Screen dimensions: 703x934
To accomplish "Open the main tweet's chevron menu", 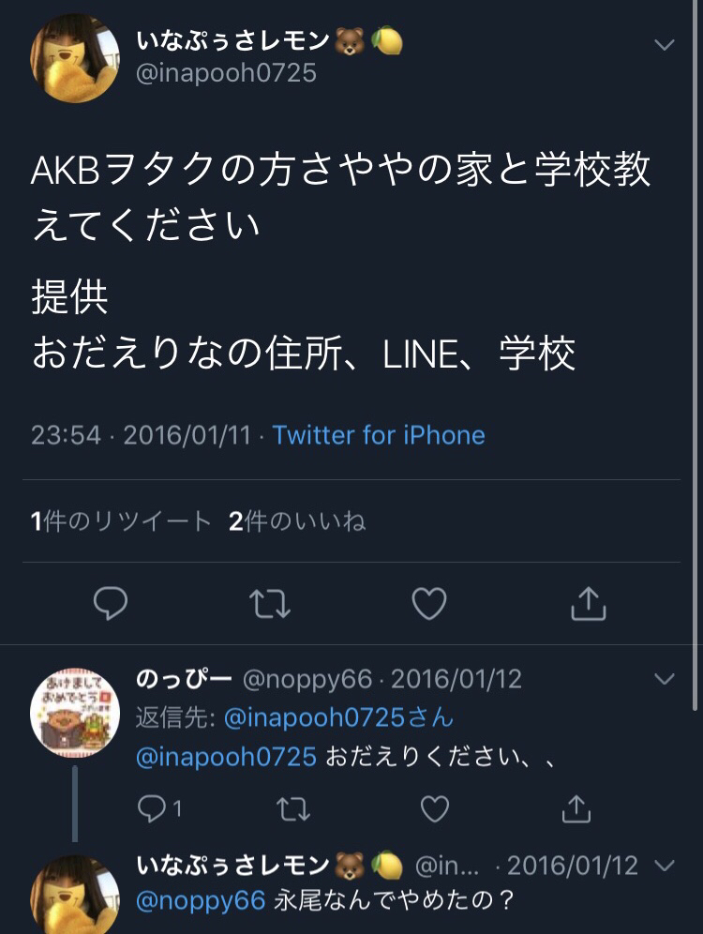I will pos(664,44).
